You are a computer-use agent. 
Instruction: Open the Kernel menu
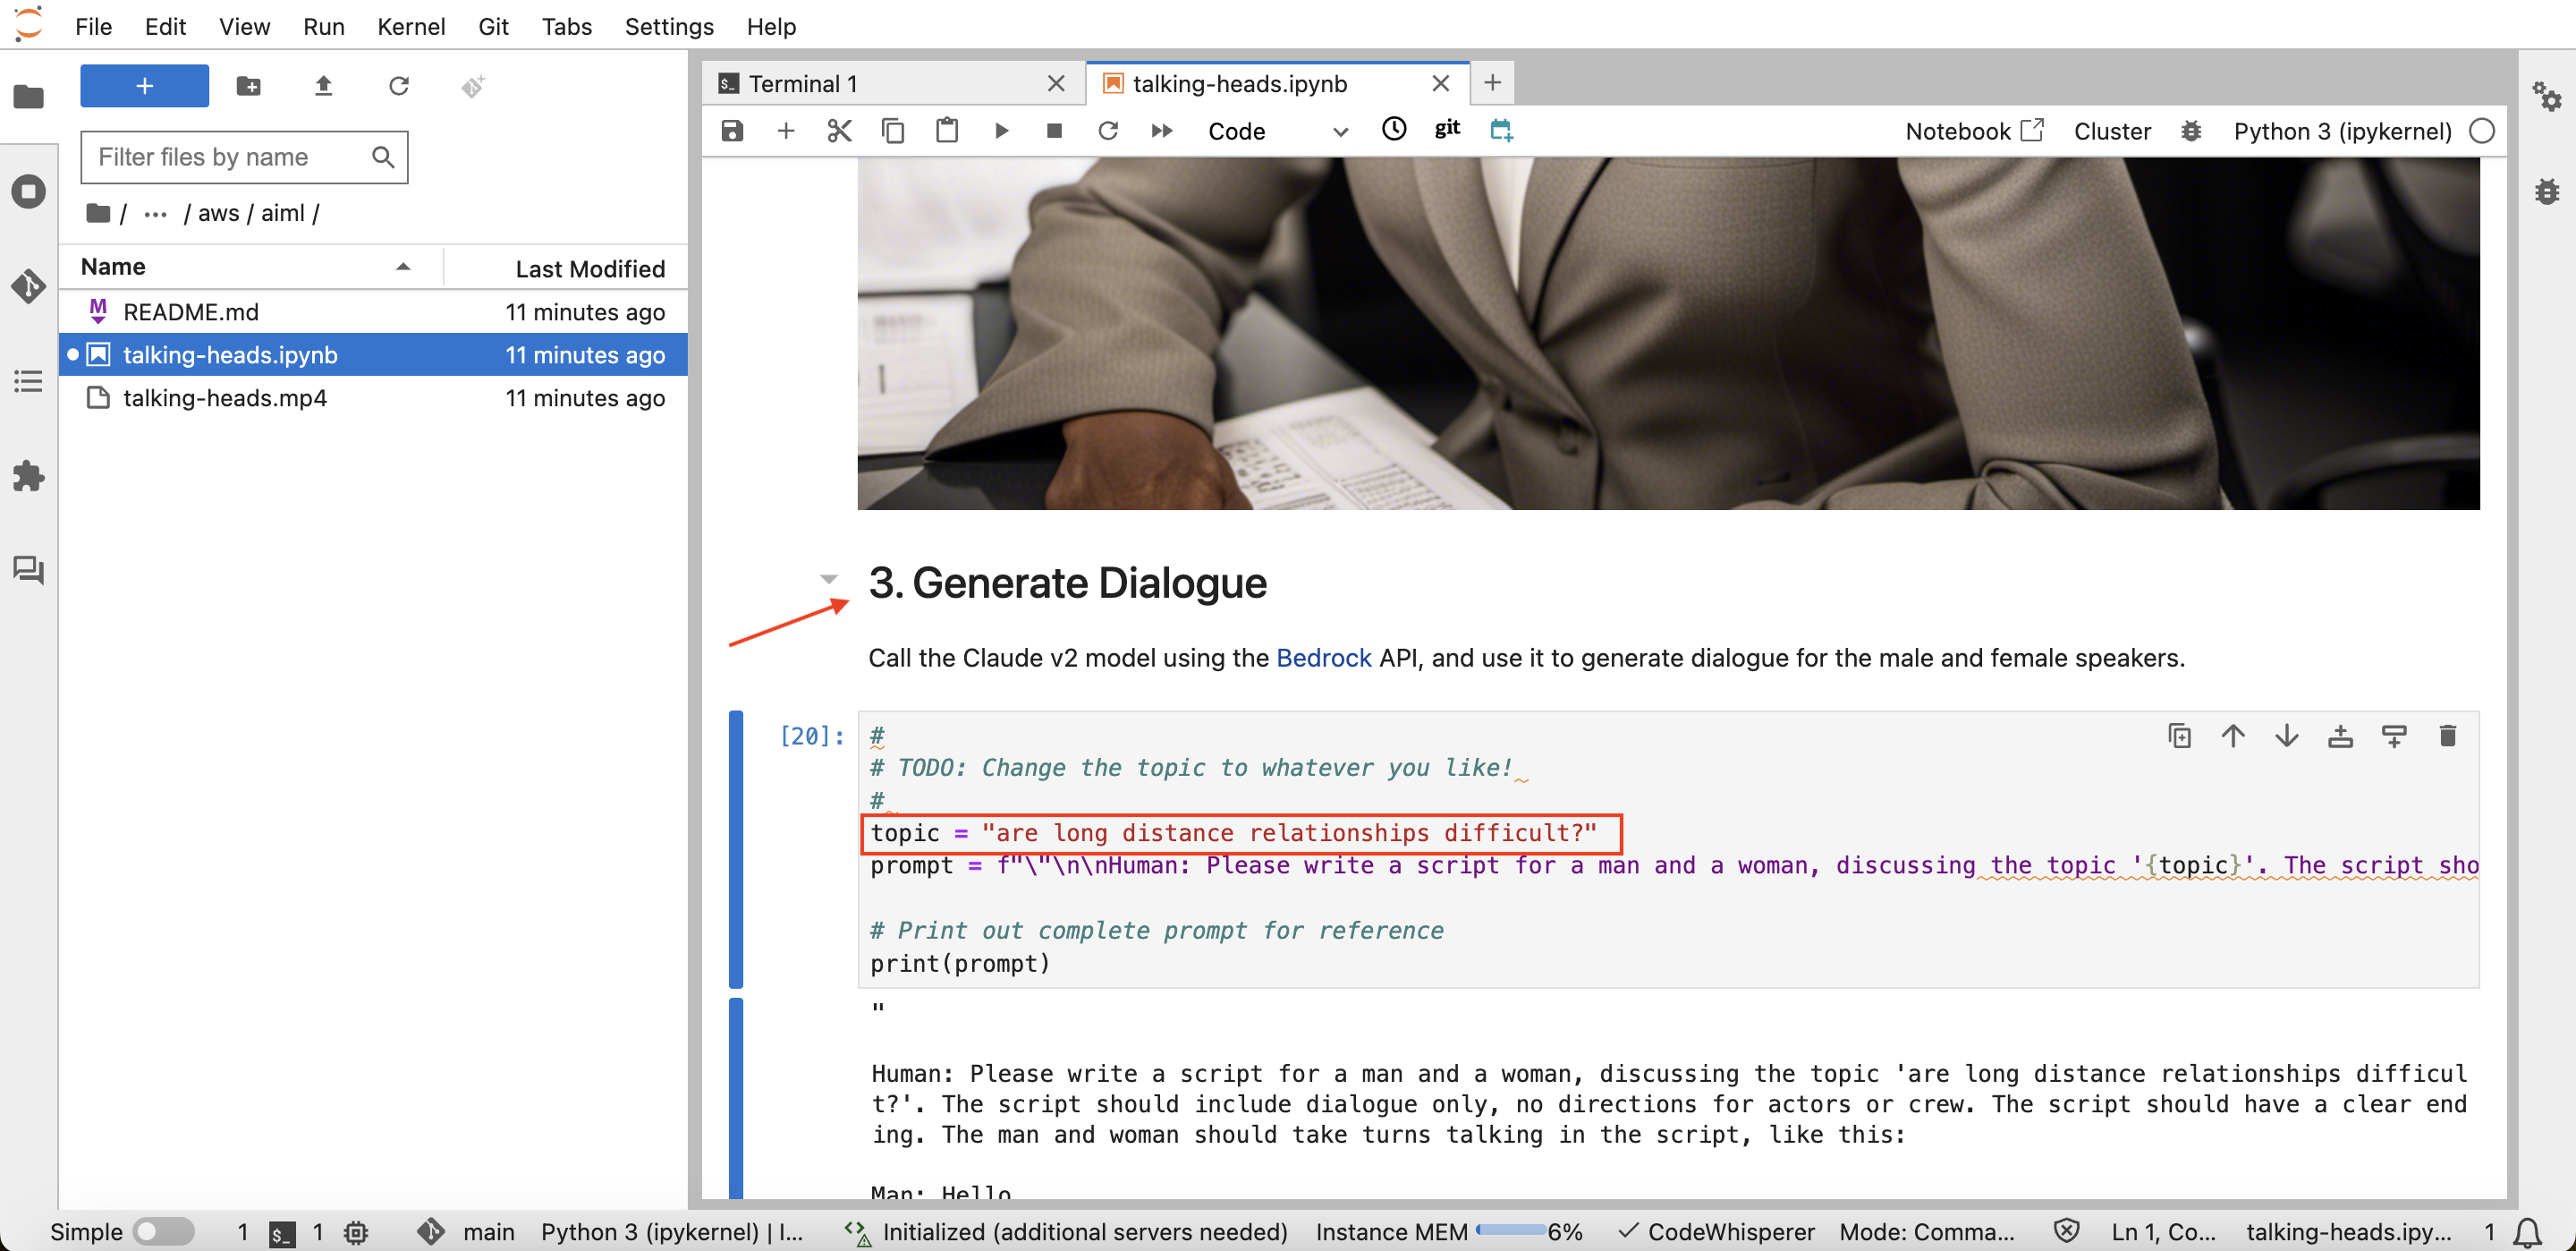coord(411,27)
